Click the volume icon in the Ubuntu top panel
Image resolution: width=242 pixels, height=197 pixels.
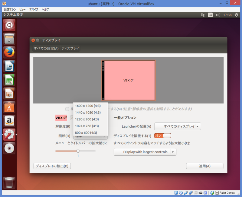click(x=218, y=14)
